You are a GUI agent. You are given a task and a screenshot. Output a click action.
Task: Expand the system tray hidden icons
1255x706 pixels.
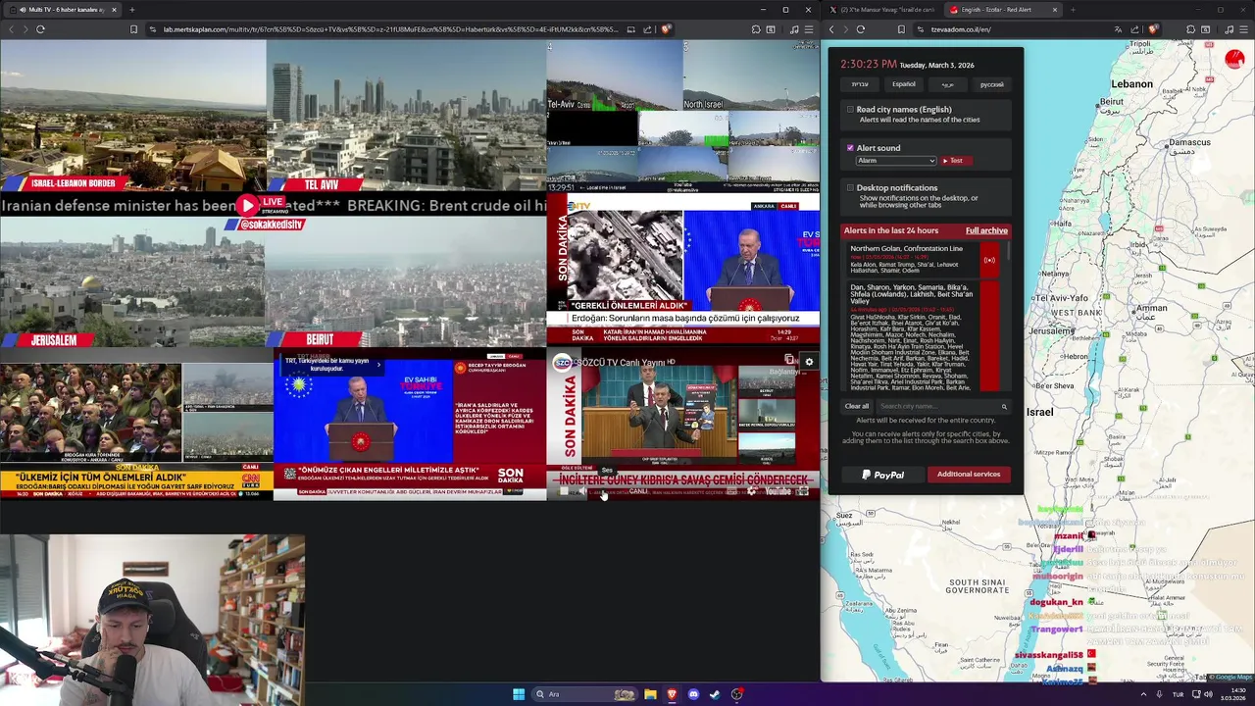(1142, 694)
